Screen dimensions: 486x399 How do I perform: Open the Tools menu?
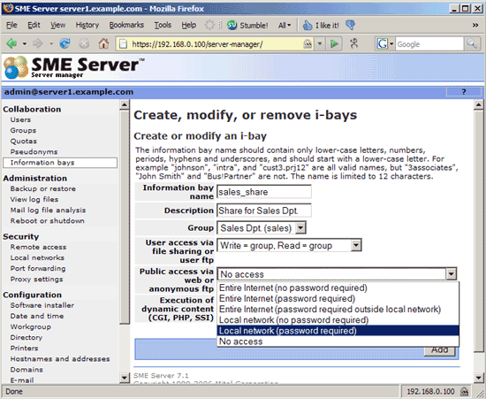click(163, 25)
